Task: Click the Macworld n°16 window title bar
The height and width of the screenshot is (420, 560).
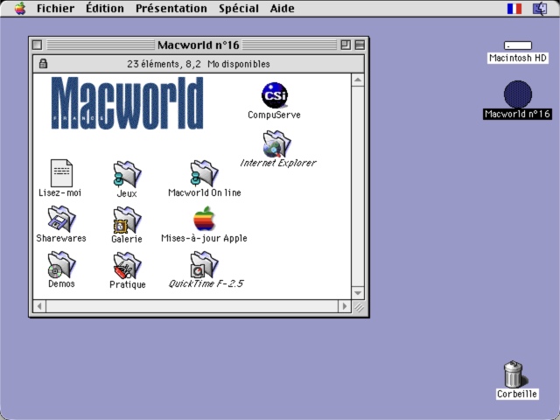Action: point(199,45)
